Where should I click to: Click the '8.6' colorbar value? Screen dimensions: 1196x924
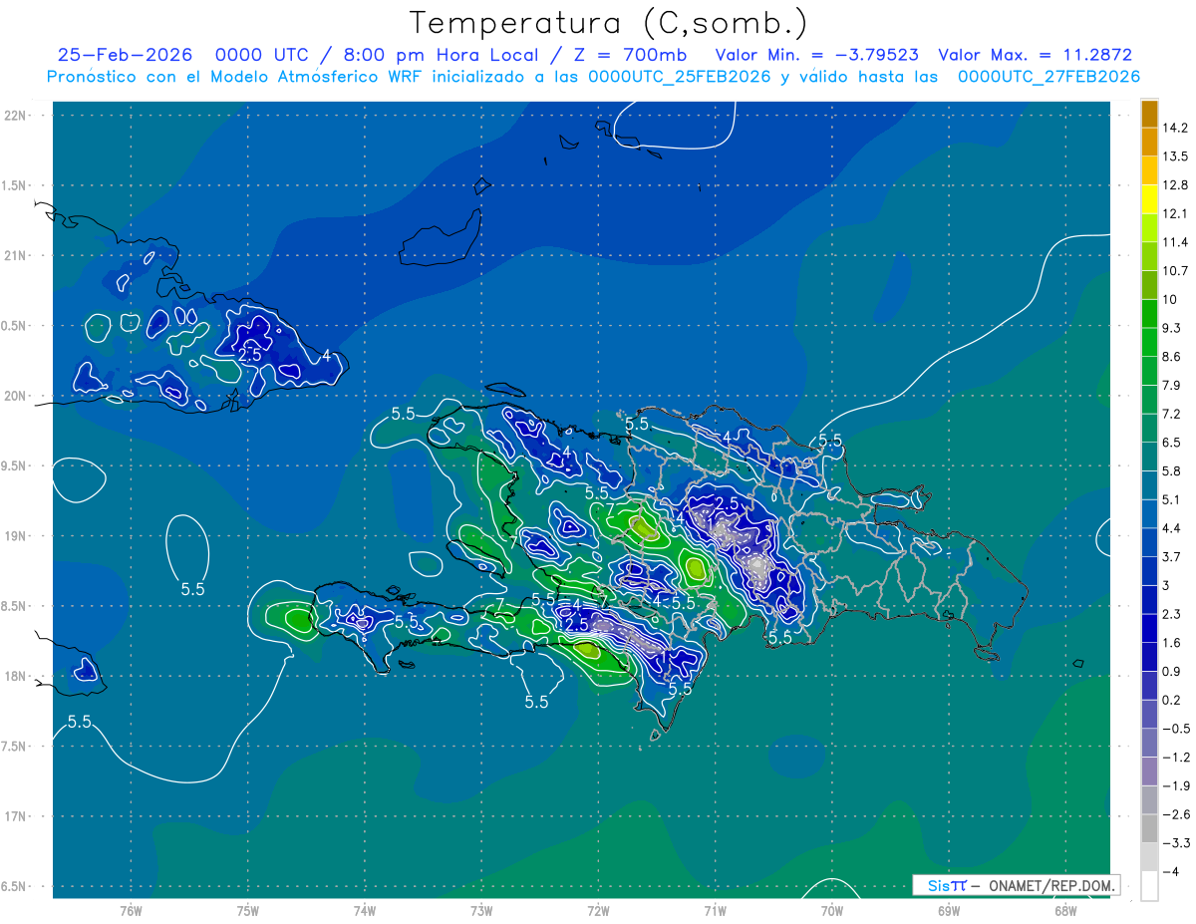[1172, 356]
